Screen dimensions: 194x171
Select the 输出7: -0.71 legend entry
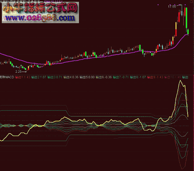point(121,77)
